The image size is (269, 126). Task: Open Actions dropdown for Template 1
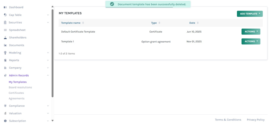tap(251, 42)
